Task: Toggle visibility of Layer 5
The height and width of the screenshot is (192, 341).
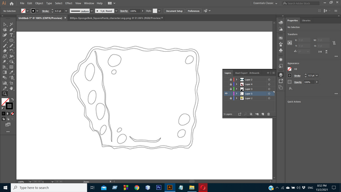Action: [x=226, y=94]
